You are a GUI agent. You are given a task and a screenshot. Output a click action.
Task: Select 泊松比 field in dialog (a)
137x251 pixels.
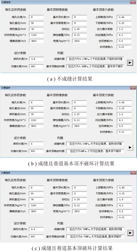[x=79, y=29]
